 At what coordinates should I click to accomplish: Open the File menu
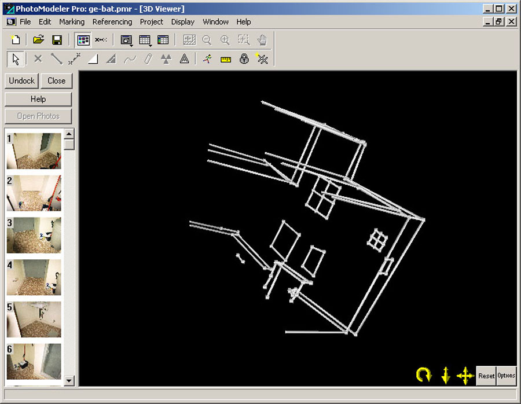(25, 22)
